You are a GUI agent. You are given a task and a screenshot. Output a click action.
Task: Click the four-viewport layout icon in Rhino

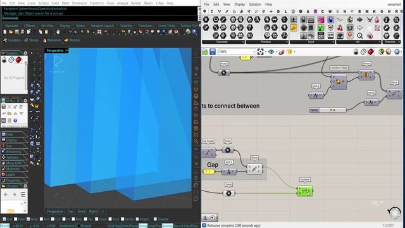(x=99, y=32)
